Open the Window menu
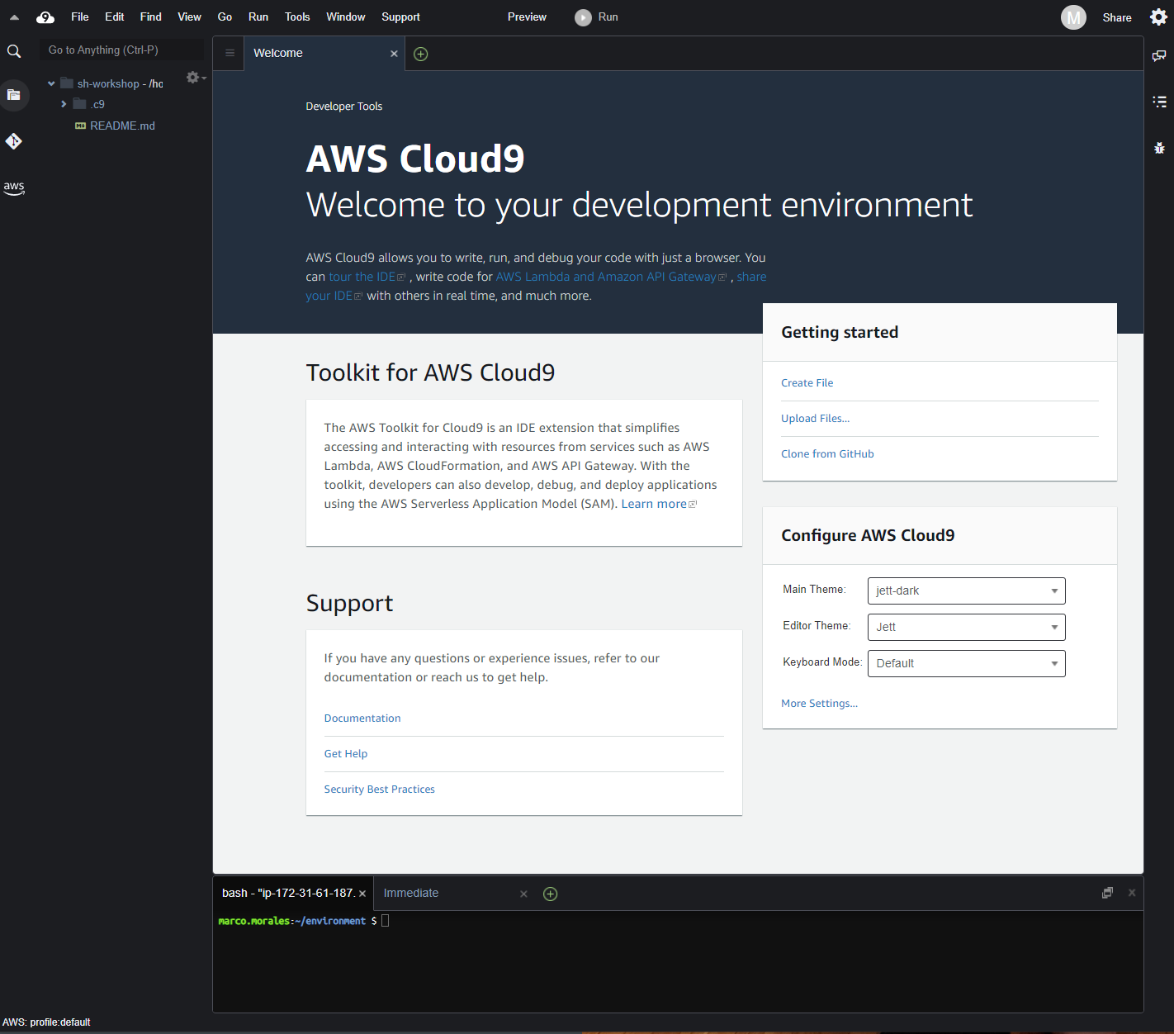Viewport: 1174px width, 1034px height. (345, 17)
